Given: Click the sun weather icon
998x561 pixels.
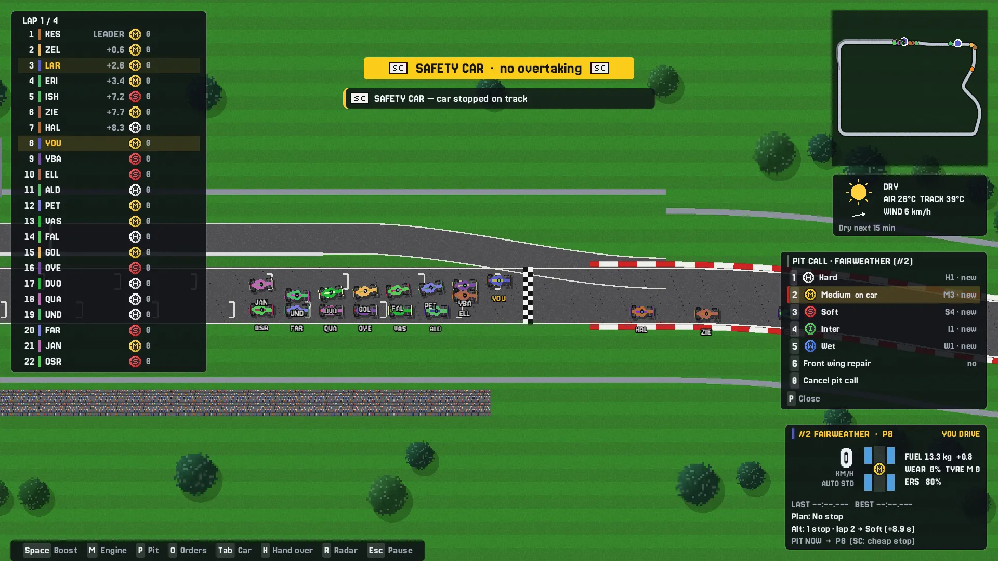Looking at the screenshot, I should click(859, 192).
